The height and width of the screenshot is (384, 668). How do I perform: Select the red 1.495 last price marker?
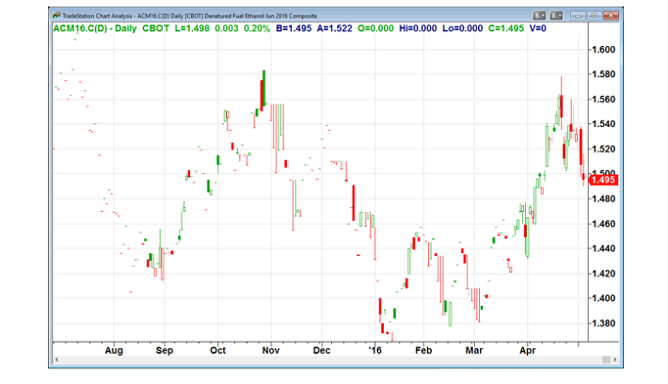(x=602, y=180)
